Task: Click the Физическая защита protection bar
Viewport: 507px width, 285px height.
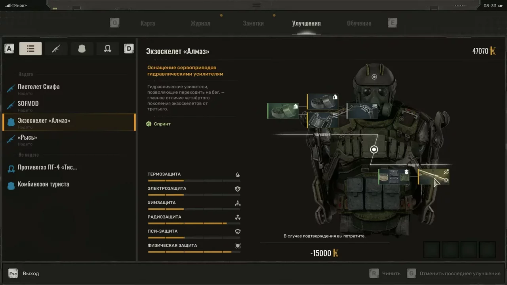Action: (x=194, y=252)
